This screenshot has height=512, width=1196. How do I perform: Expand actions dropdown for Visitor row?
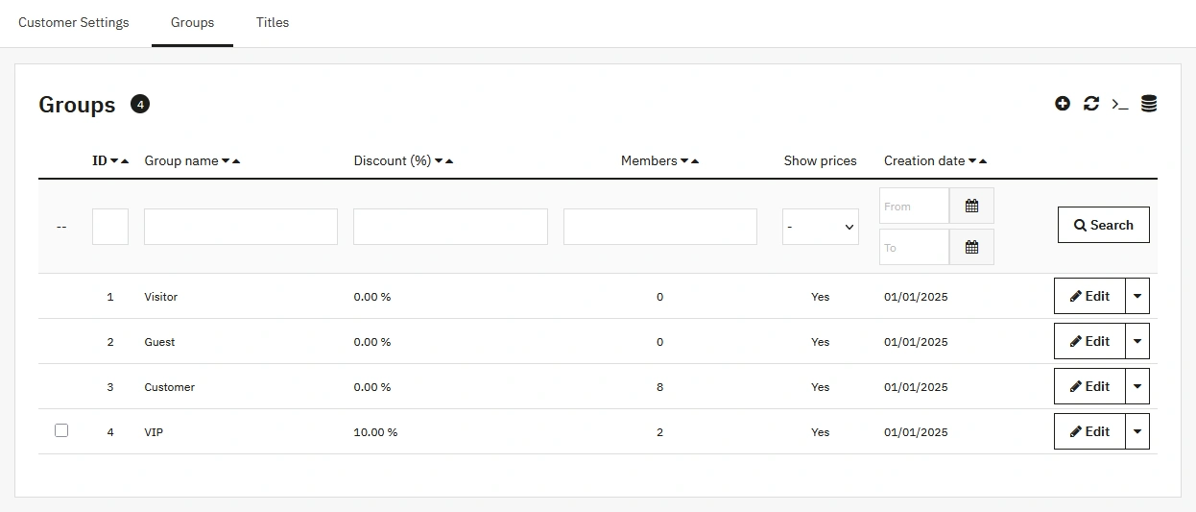[1137, 296]
